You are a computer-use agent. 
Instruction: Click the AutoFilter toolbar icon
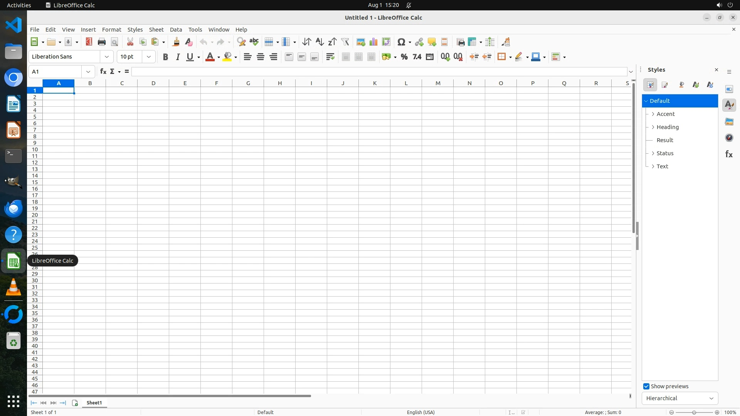(345, 42)
